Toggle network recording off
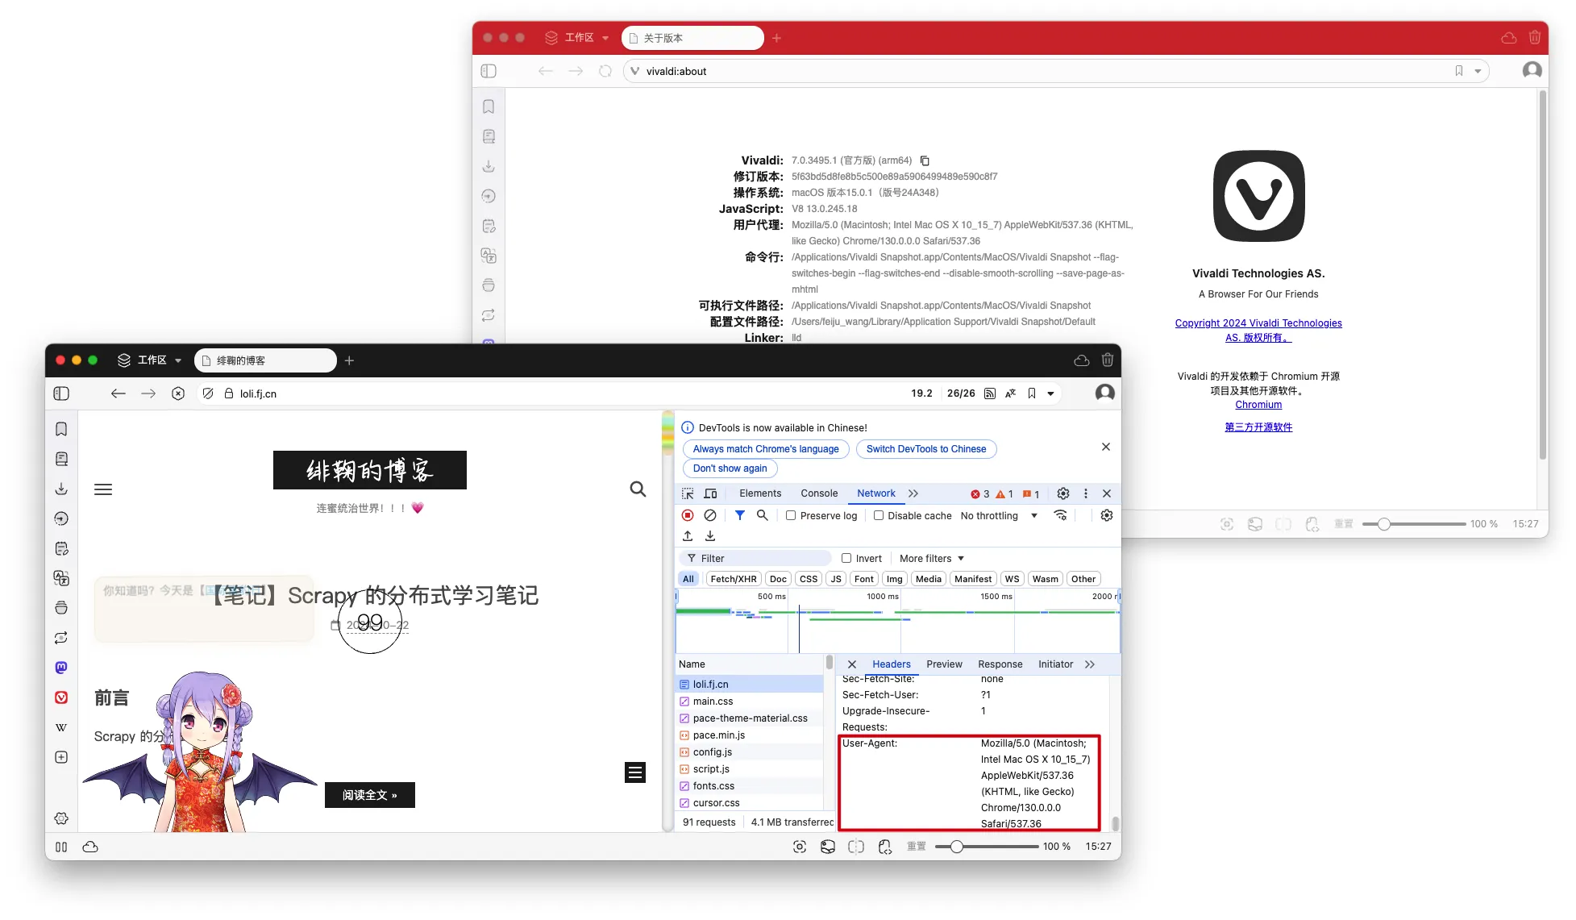The width and height of the screenshot is (1576, 920). [688, 515]
